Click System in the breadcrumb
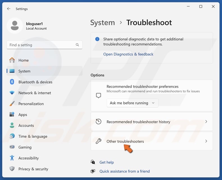This screenshot has width=222, height=180. (x=103, y=23)
